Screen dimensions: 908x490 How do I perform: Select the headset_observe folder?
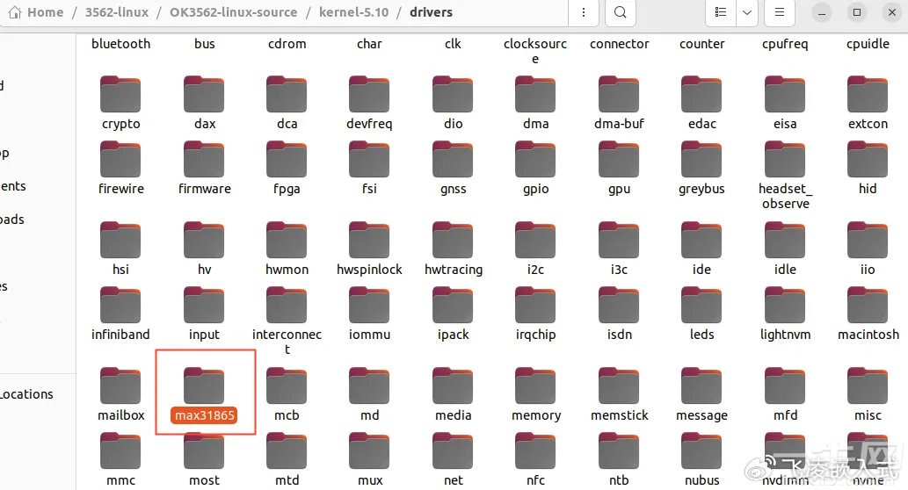(x=785, y=176)
